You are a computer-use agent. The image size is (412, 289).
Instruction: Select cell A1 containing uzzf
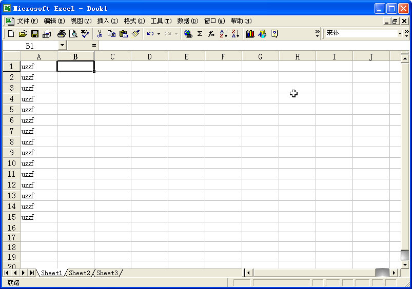(38, 67)
